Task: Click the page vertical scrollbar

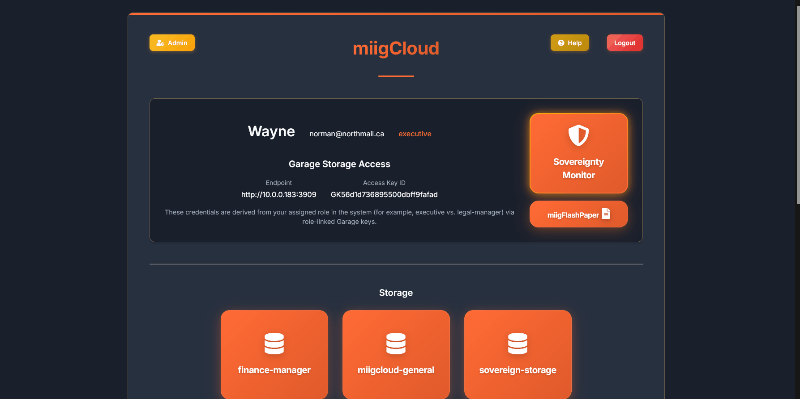Action: click(797, 103)
